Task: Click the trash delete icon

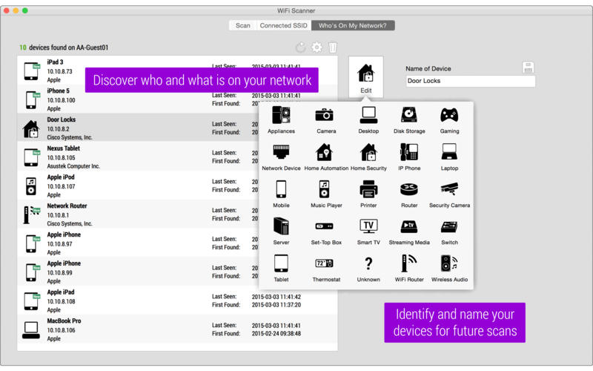Action: coord(332,47)
